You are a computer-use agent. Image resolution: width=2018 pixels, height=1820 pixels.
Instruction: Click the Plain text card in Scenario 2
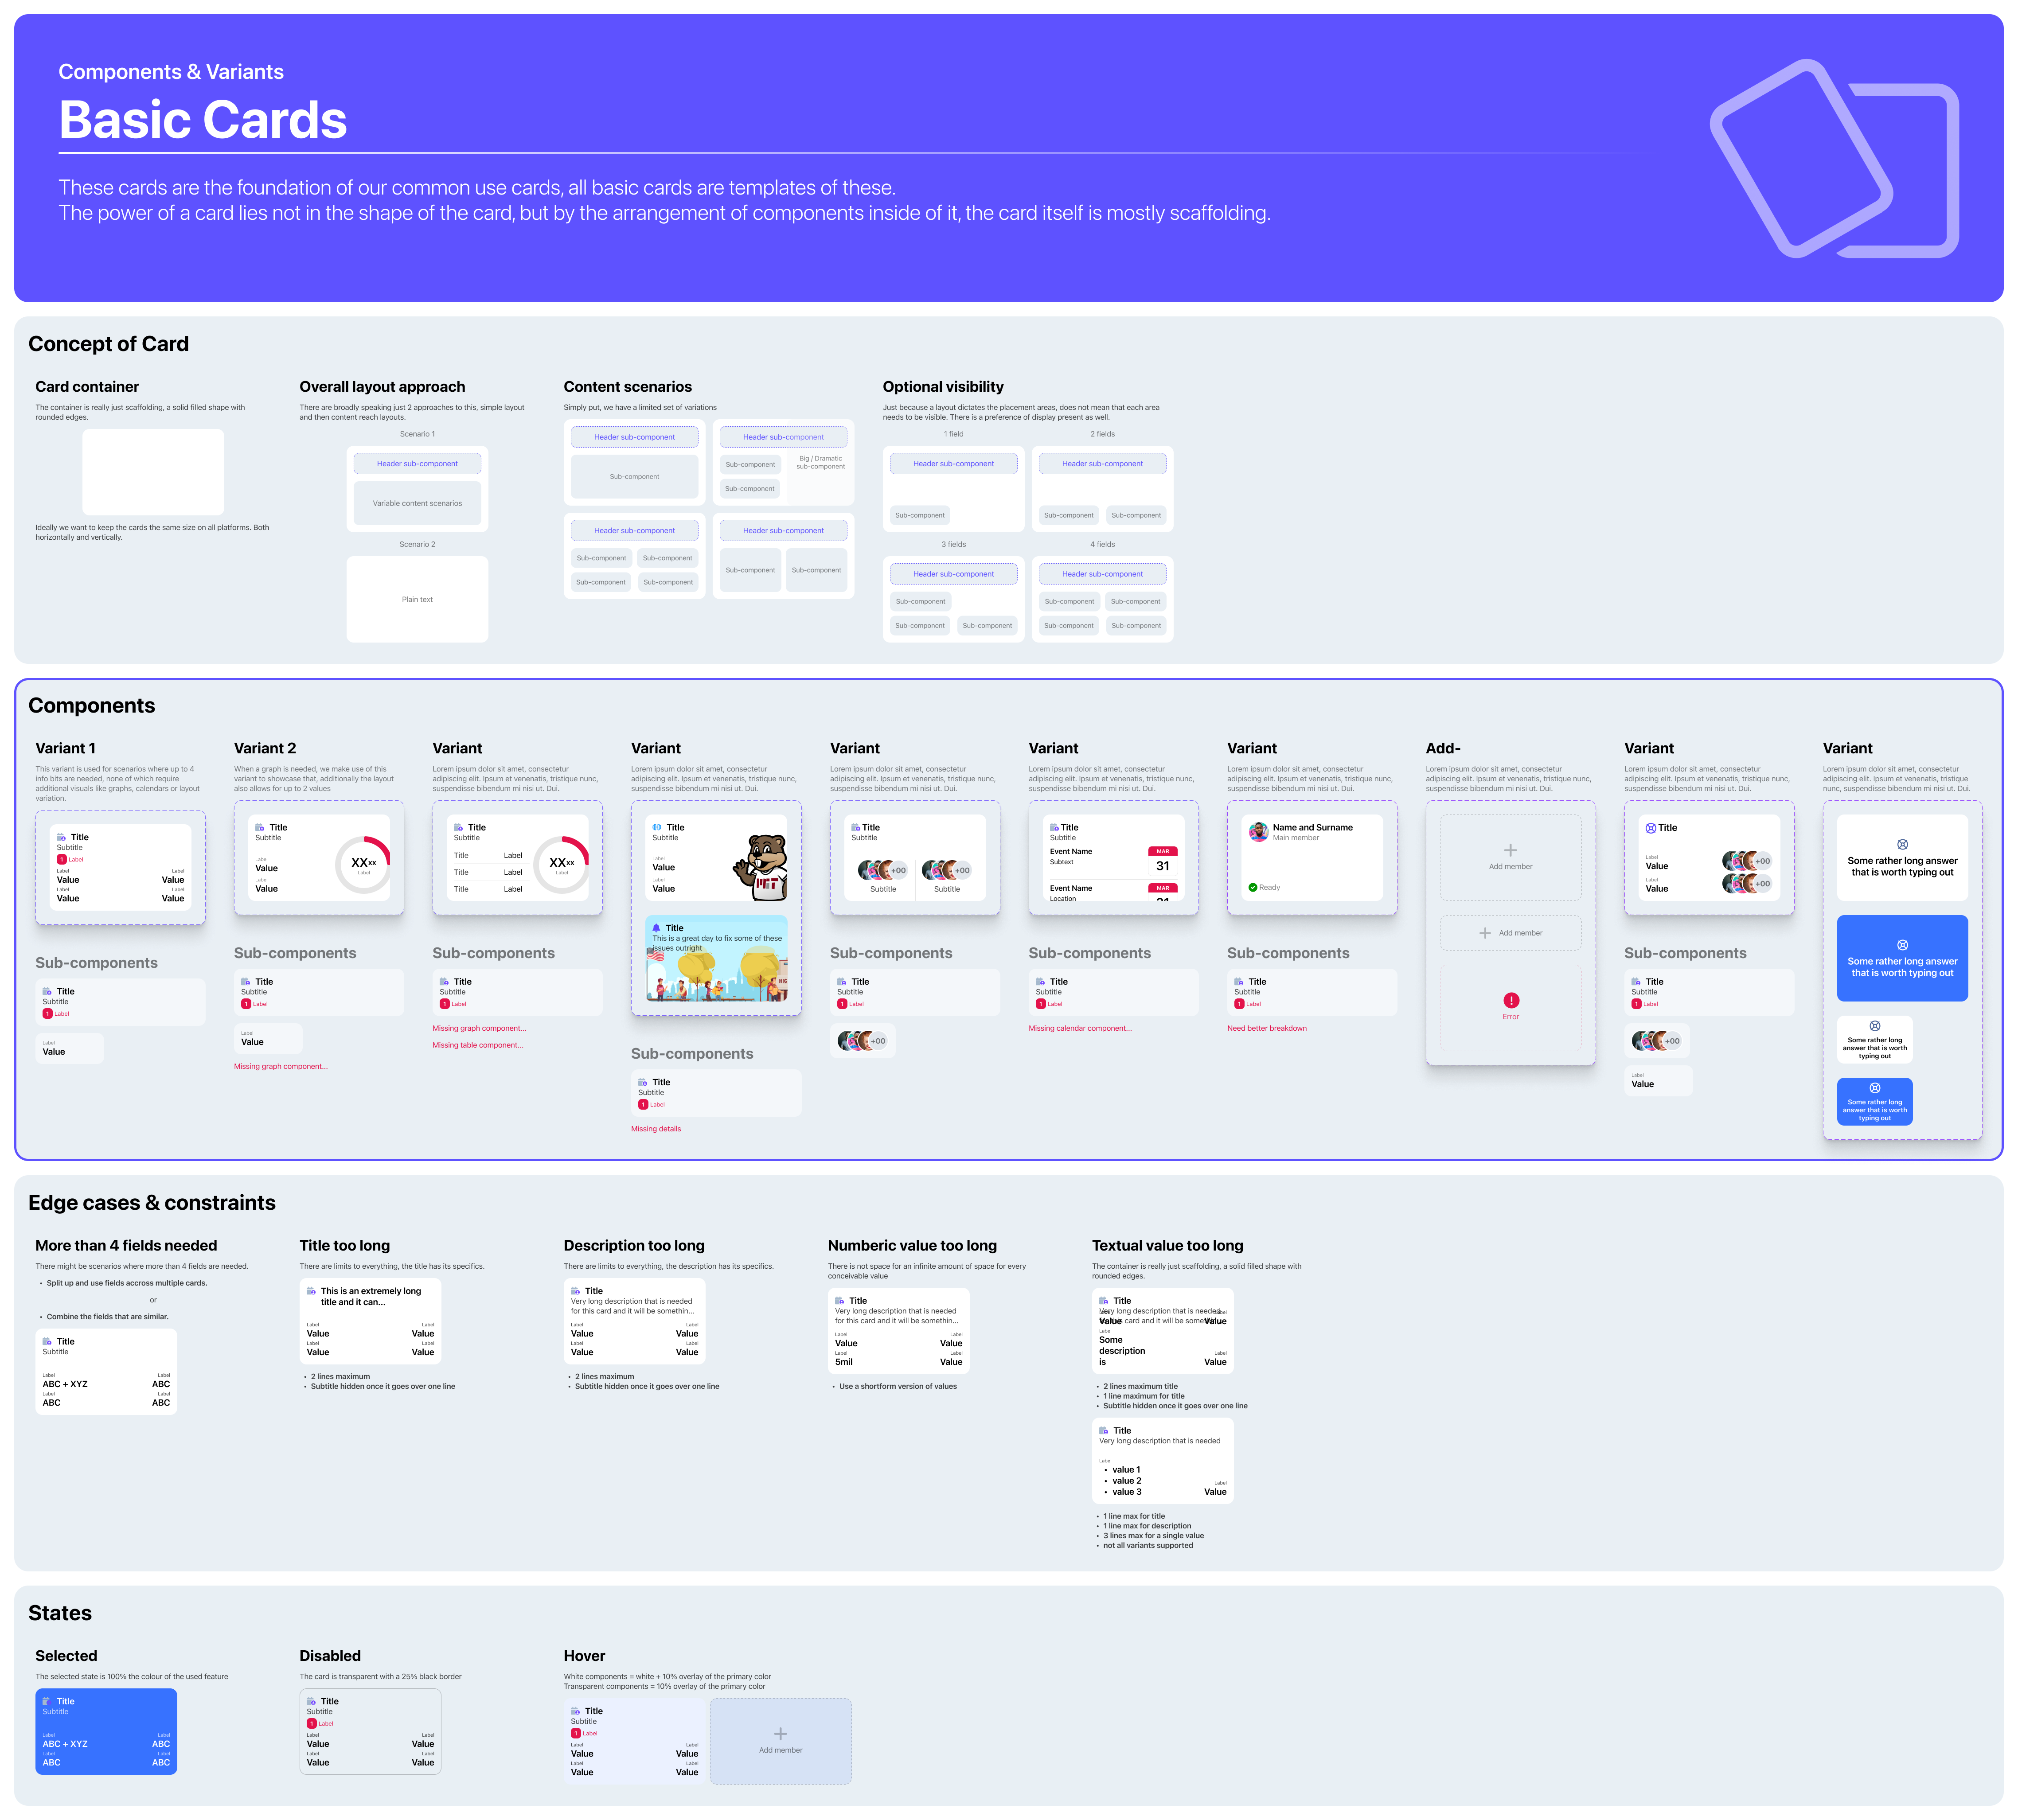(417, 599)
